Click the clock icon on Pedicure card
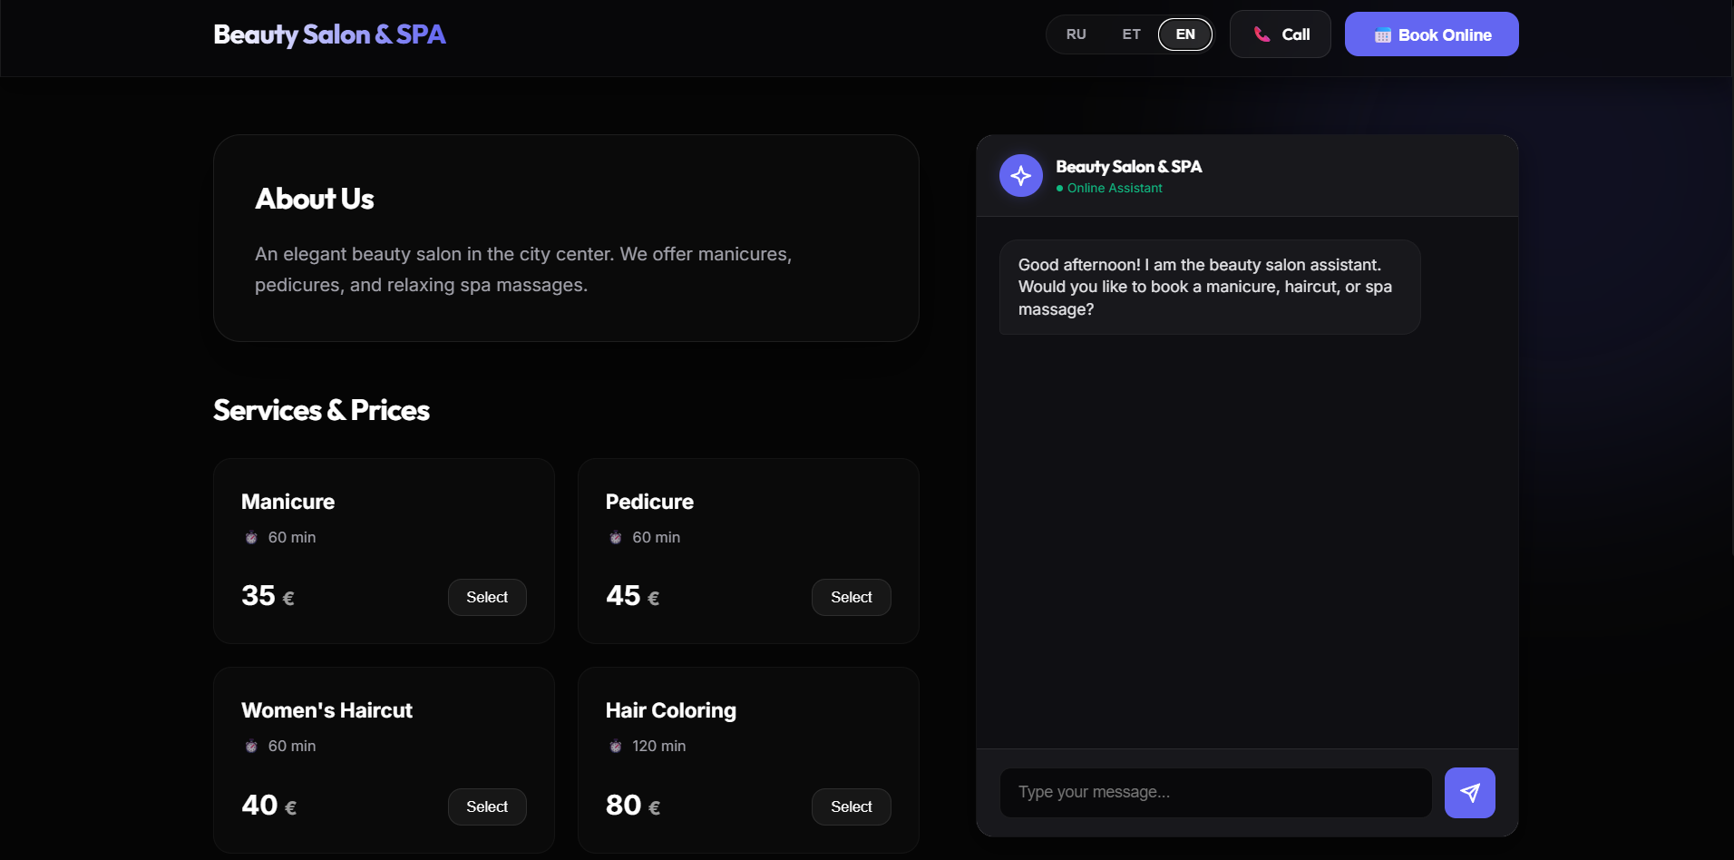Viewport: 1734px width, 860px height. coord(616,537)
